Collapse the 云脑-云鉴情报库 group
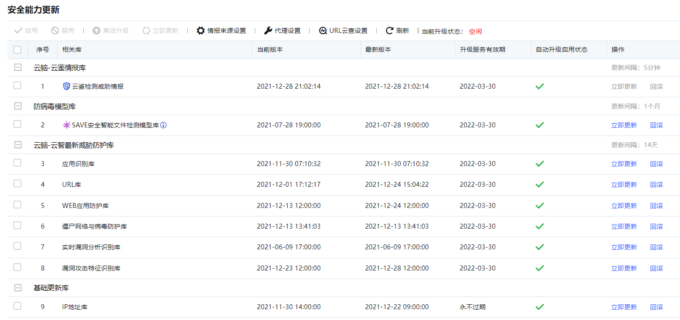Viewport: 680px width, 320px height. [x=18, y=68]
